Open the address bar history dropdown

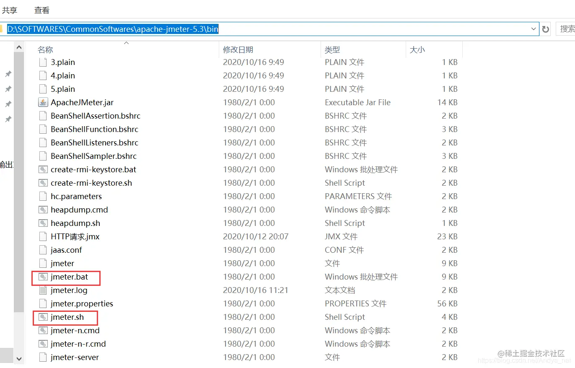(534, 29)
